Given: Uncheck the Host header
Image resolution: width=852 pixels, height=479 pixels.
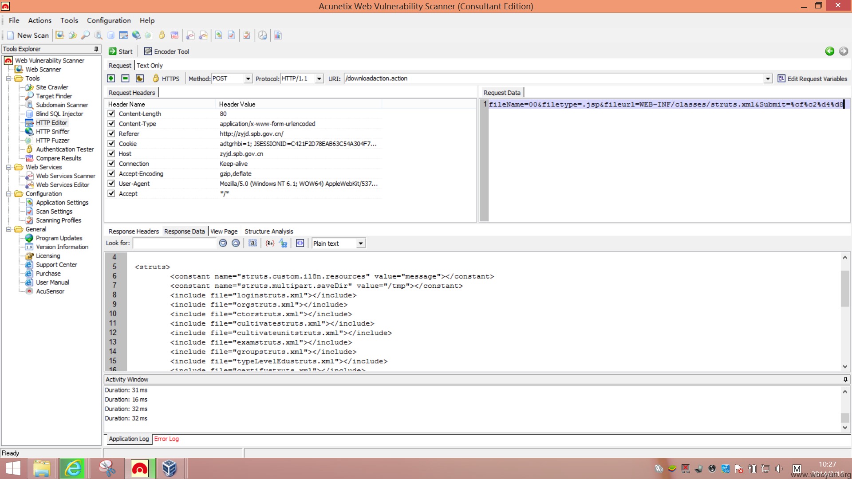Looking at the screenshot, I should point(111,153).
